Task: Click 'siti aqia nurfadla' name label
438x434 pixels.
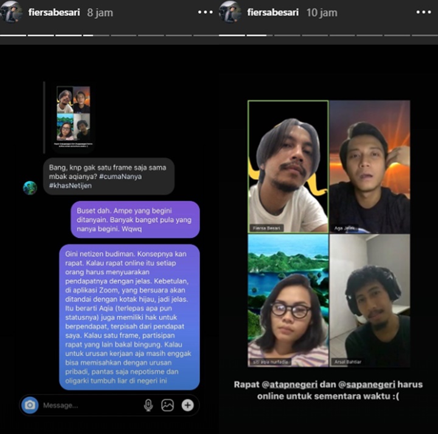Action: [x=270, y=362]
